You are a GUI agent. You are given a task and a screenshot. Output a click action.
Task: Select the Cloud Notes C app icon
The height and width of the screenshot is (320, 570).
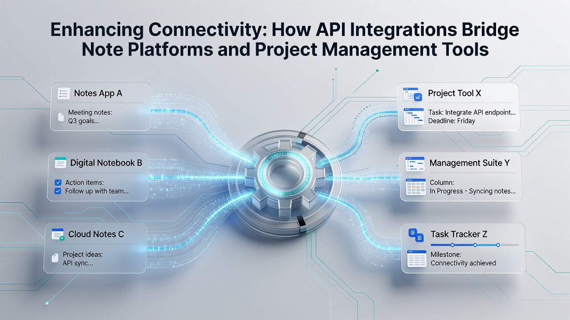(58, 235)
